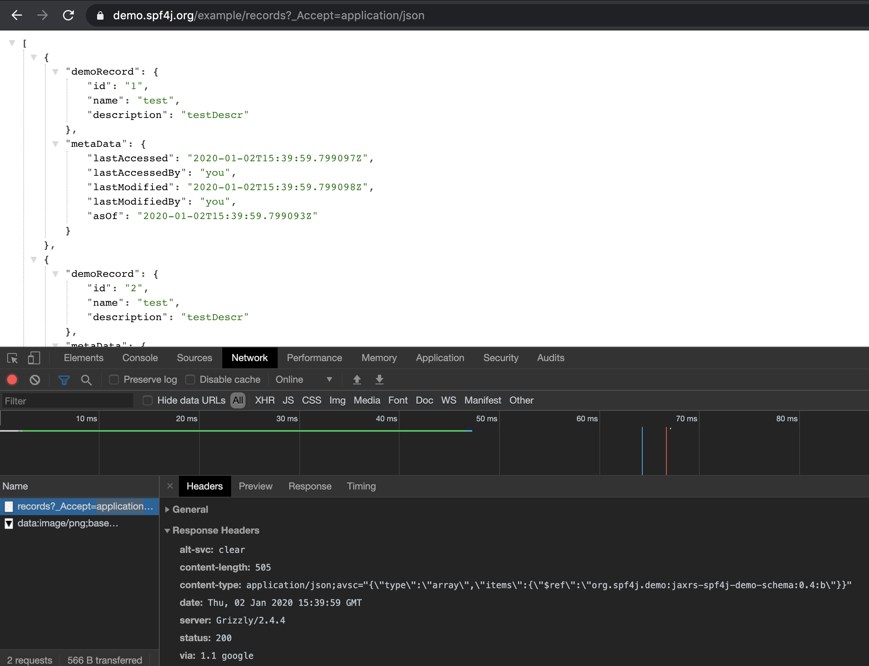The width and height of the screenshot is (869, 666).
Task: Filter requests by Doc
Action: tap(424, 400)
